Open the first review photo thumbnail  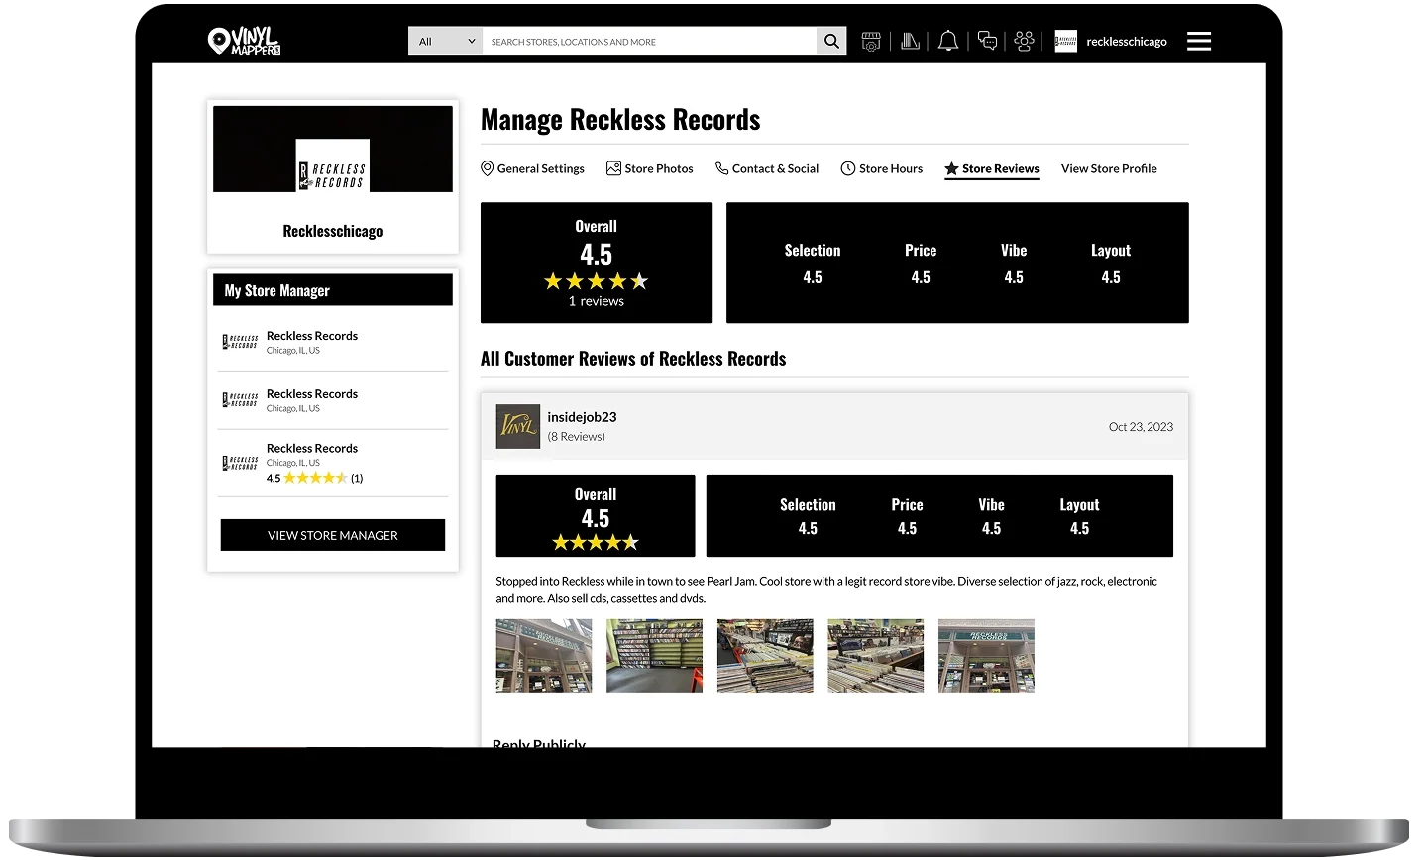click(x=544, y=656)
